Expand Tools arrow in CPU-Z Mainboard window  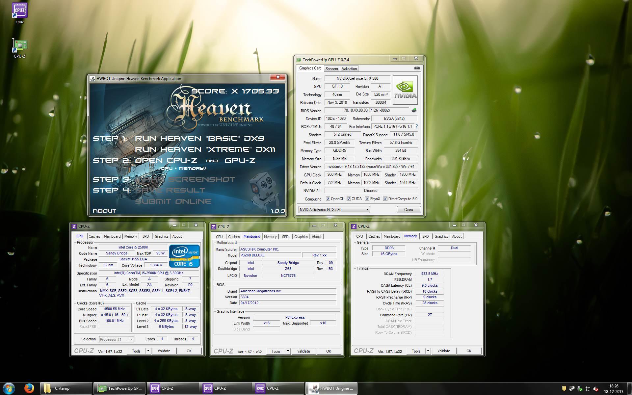pyautogui.click(x=288, y=351)
